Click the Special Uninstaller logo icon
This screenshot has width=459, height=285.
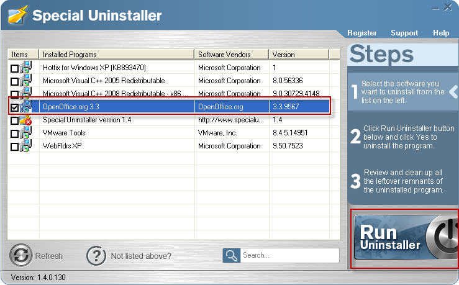(x=18, y=15)
